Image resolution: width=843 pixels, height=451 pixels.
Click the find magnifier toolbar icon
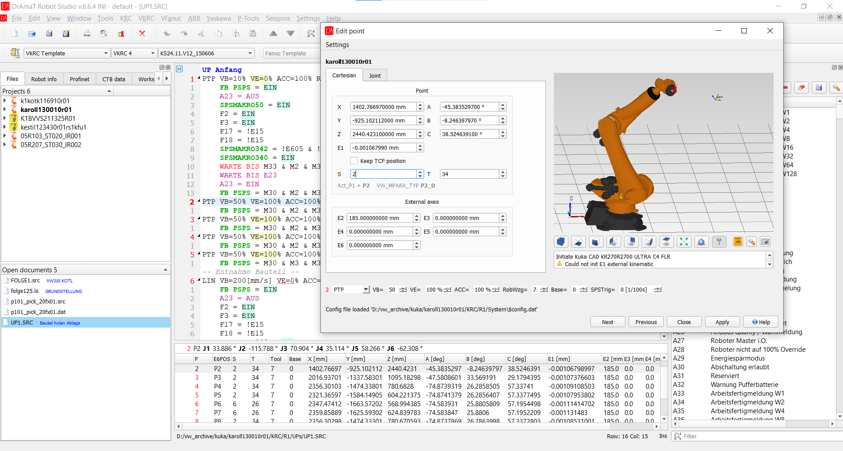pyautogui.click(x=311, y=33)
